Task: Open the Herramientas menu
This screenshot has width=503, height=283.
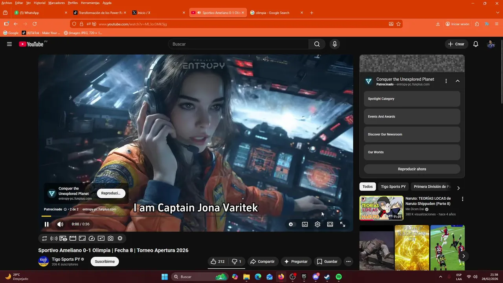Action: (x=90, y=3)
